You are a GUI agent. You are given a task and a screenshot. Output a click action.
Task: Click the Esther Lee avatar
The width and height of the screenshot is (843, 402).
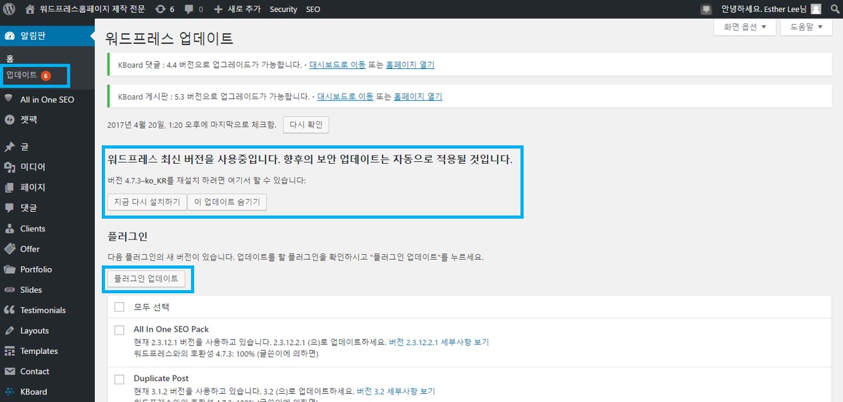coord(816,9)
